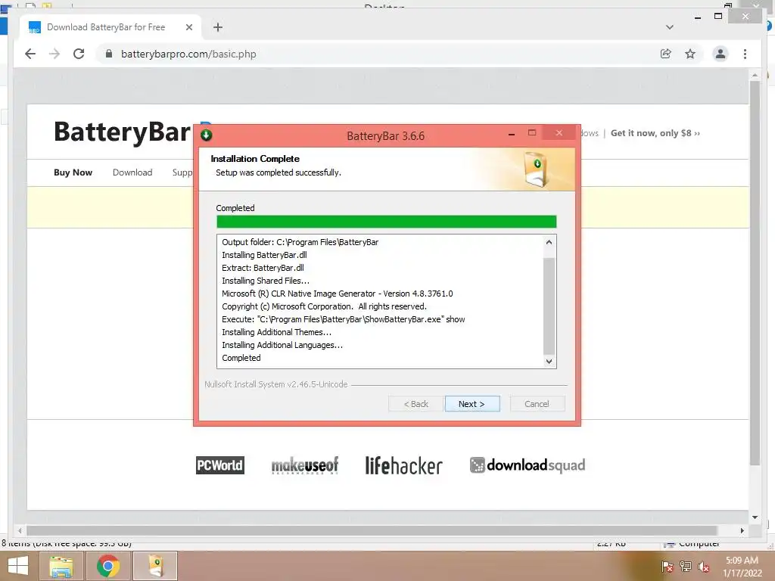Open Windows Start button
This screenshot has width=775, height=581.
(18, 566)
